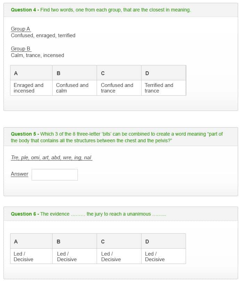This screenshot has width=243, height=281.
Task: Click the underlined three-letter bits list
Action: point(51,158)
